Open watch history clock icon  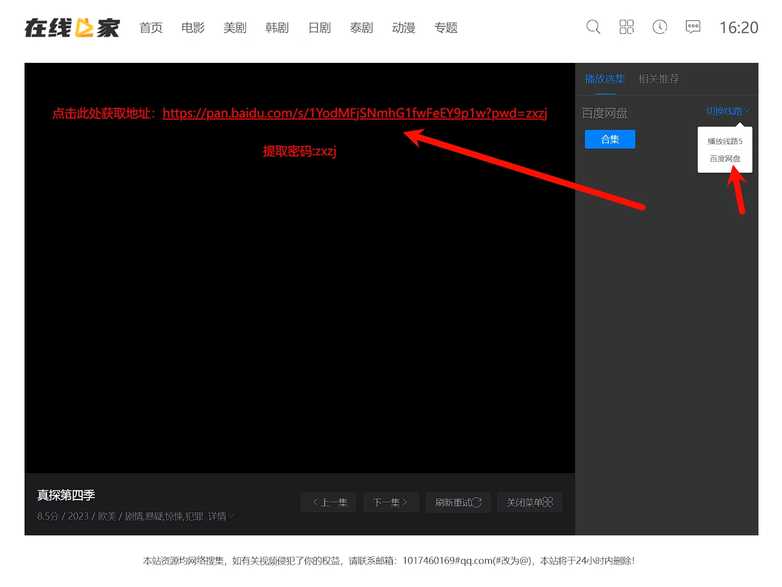tap(659, 27)
